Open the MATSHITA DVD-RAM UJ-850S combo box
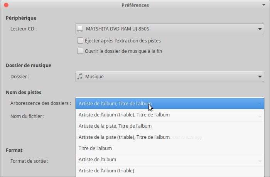The width and height of the screenshot is (270, 177). pos(170,29)
